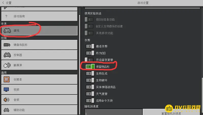Click the gamepad icon beside 游戏
The image size is (203, 115).
tap(7, 31)
